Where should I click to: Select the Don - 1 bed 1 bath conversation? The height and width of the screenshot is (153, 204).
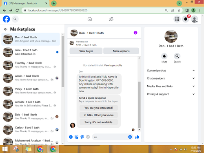(31, 39)
